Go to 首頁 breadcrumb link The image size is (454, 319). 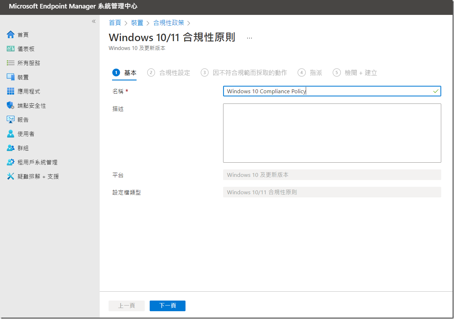tap(115, 23)
